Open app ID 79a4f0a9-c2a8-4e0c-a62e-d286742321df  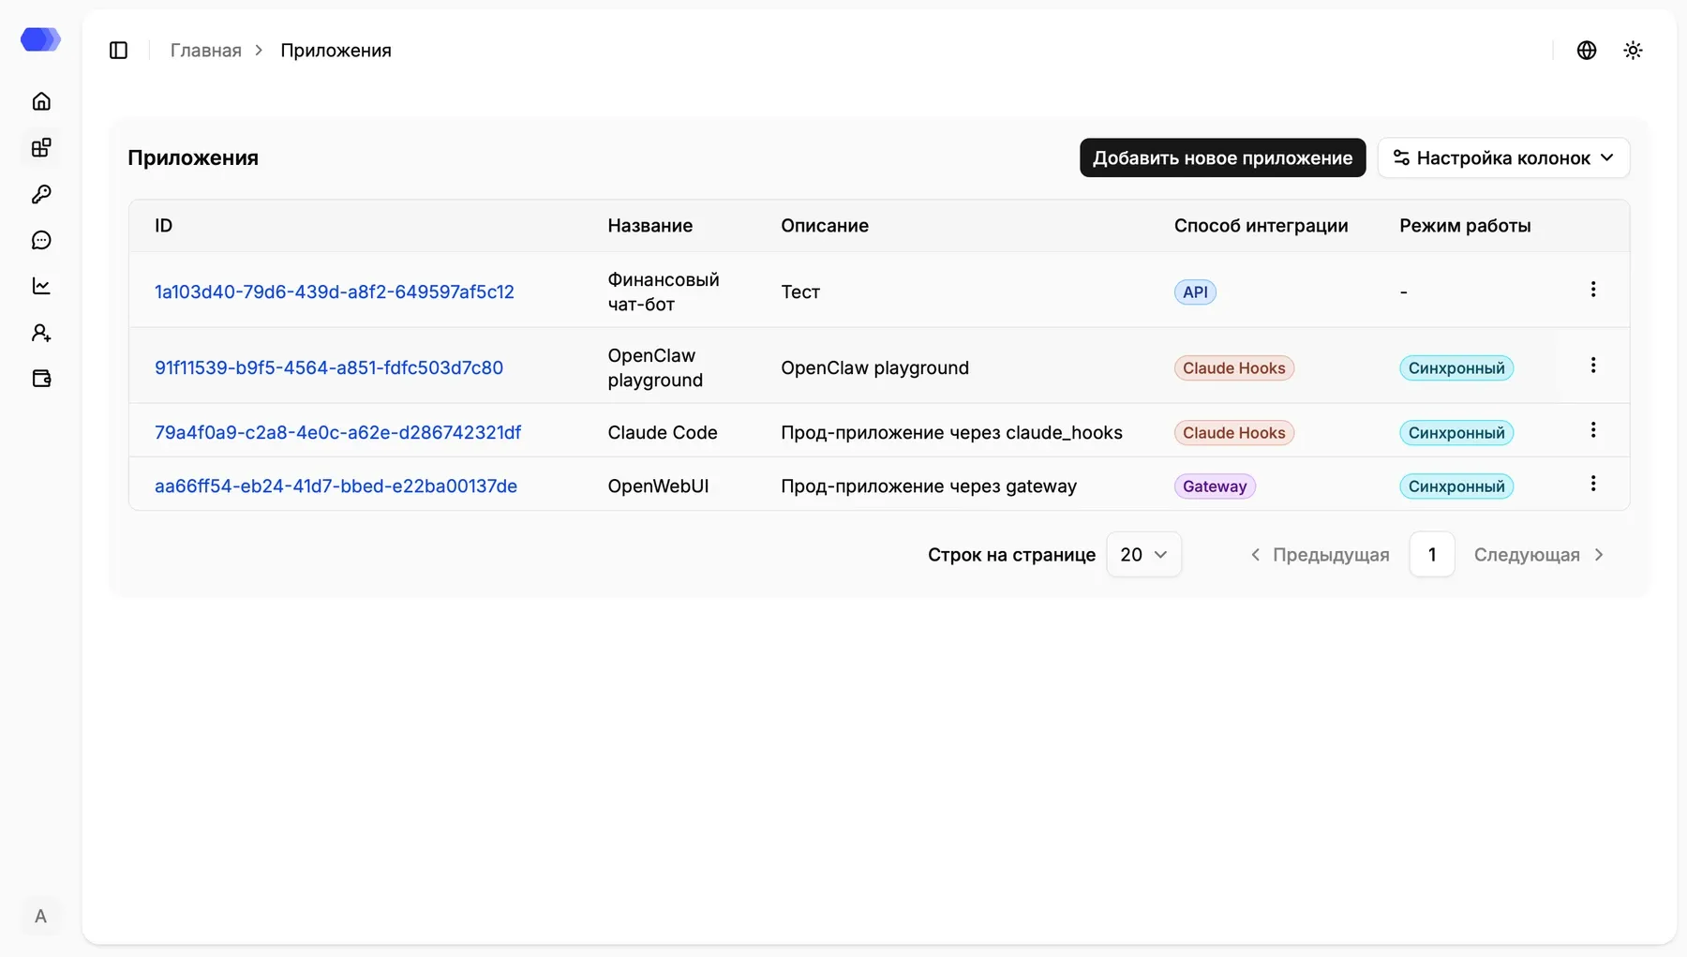pyautogui.click(x=337, y=432)
